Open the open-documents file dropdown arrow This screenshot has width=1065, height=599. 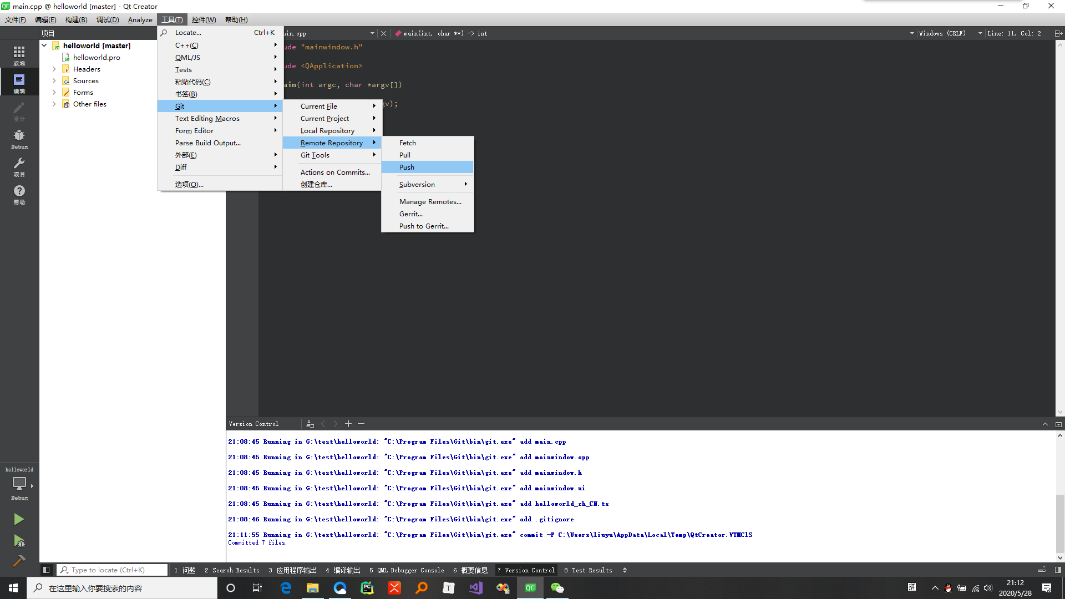tap(372, 33)
